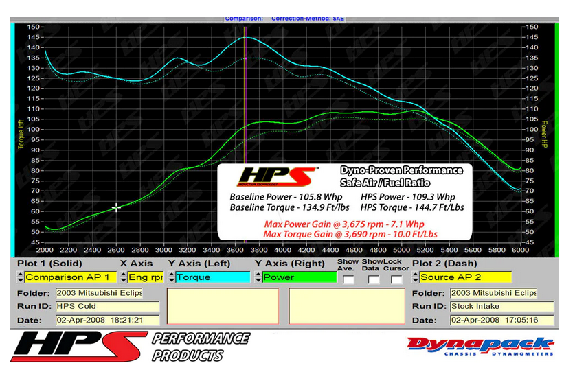Click the left empty notes box
The height and width of the screenshot is (372, 564).
pos(223,306)
